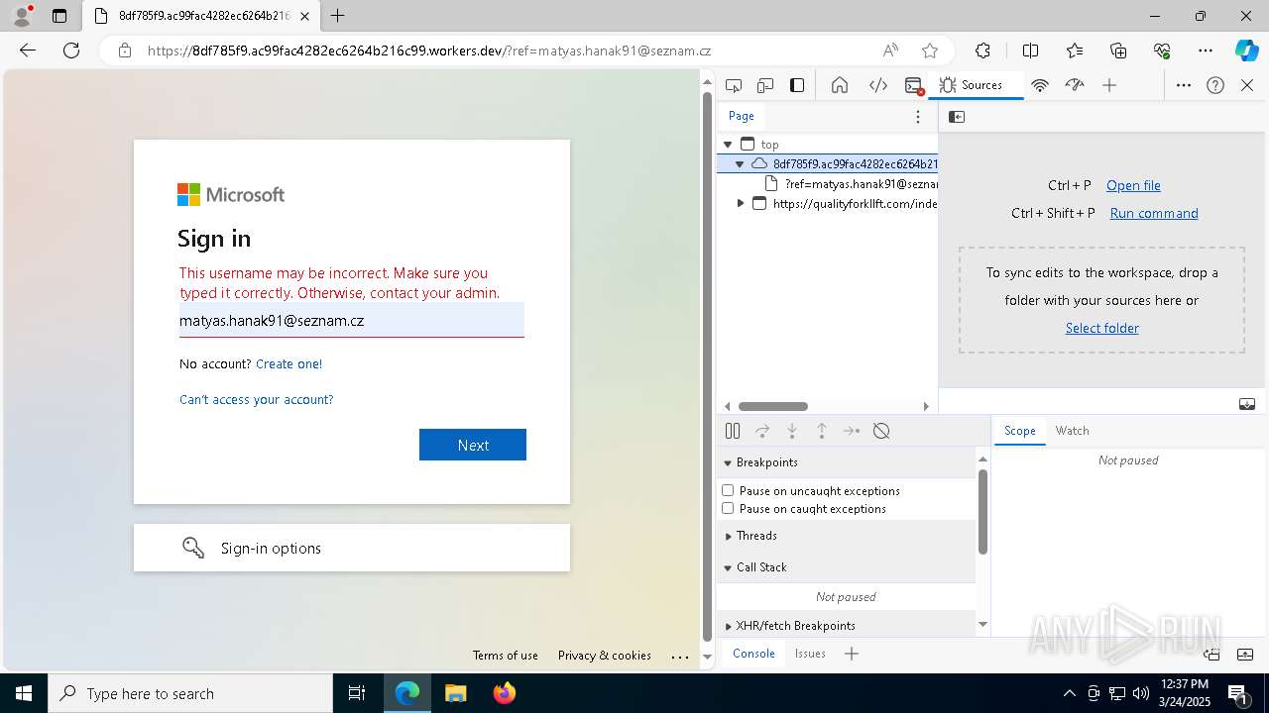Open Windows Start menu
This screenshot has height=713, width=1269.
click(x=24, y=693)
